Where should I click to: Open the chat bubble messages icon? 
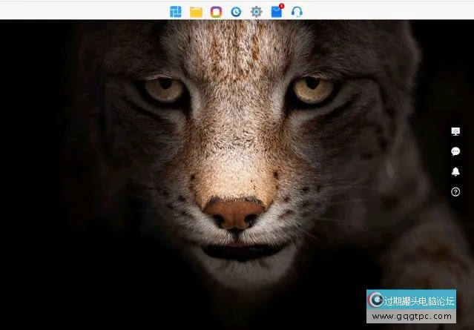455,151
